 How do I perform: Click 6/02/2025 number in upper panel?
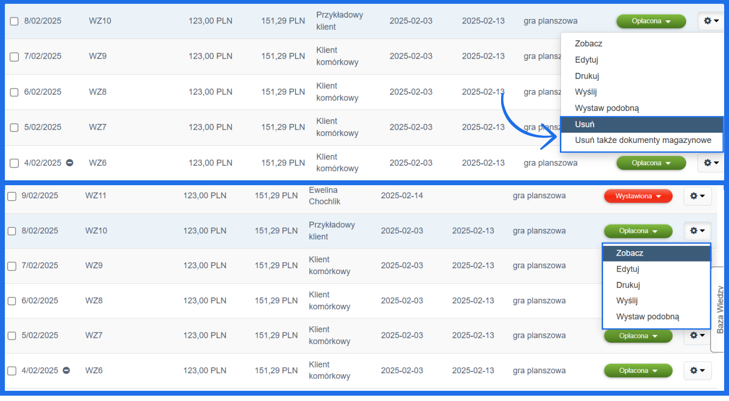[43, 92]
